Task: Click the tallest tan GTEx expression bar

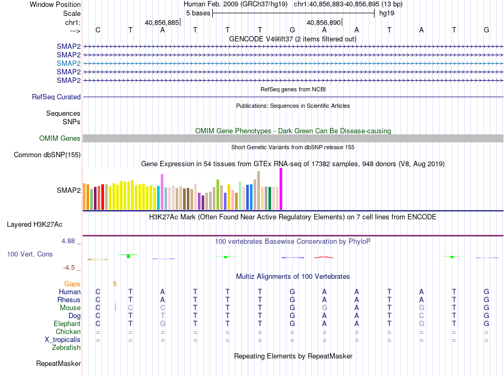Action: [x=258, y=191]
